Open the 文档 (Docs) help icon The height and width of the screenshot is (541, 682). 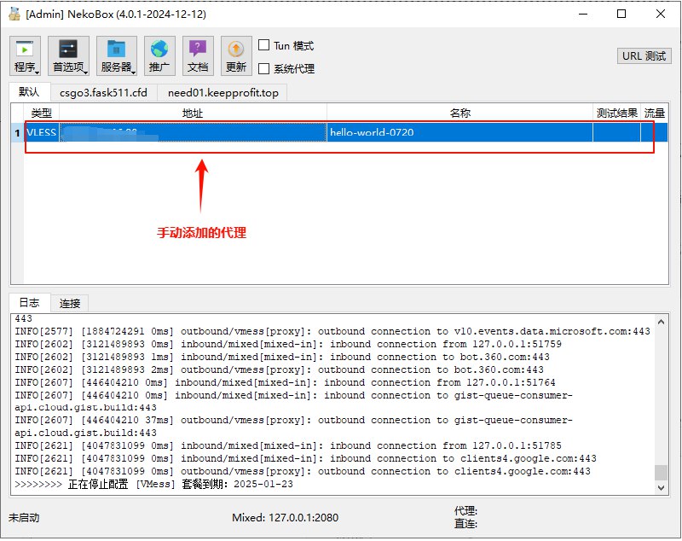tap(198, 56)
